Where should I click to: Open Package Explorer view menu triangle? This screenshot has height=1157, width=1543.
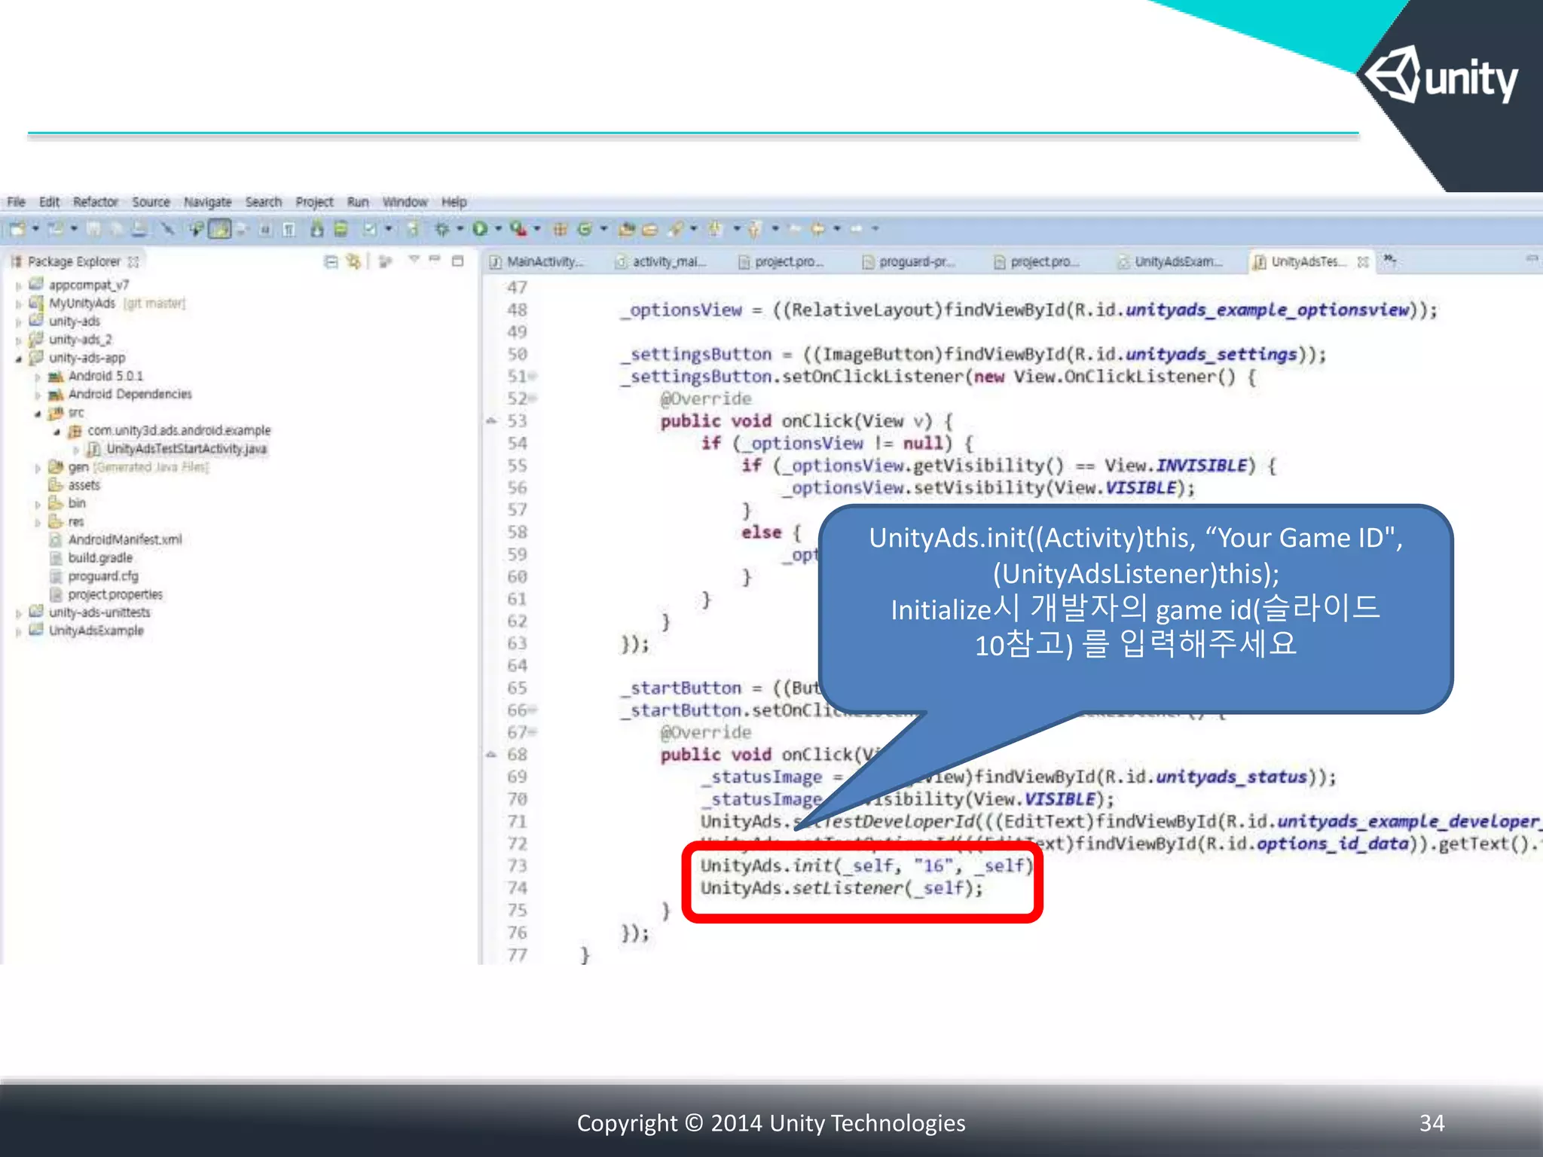(413, 260)
